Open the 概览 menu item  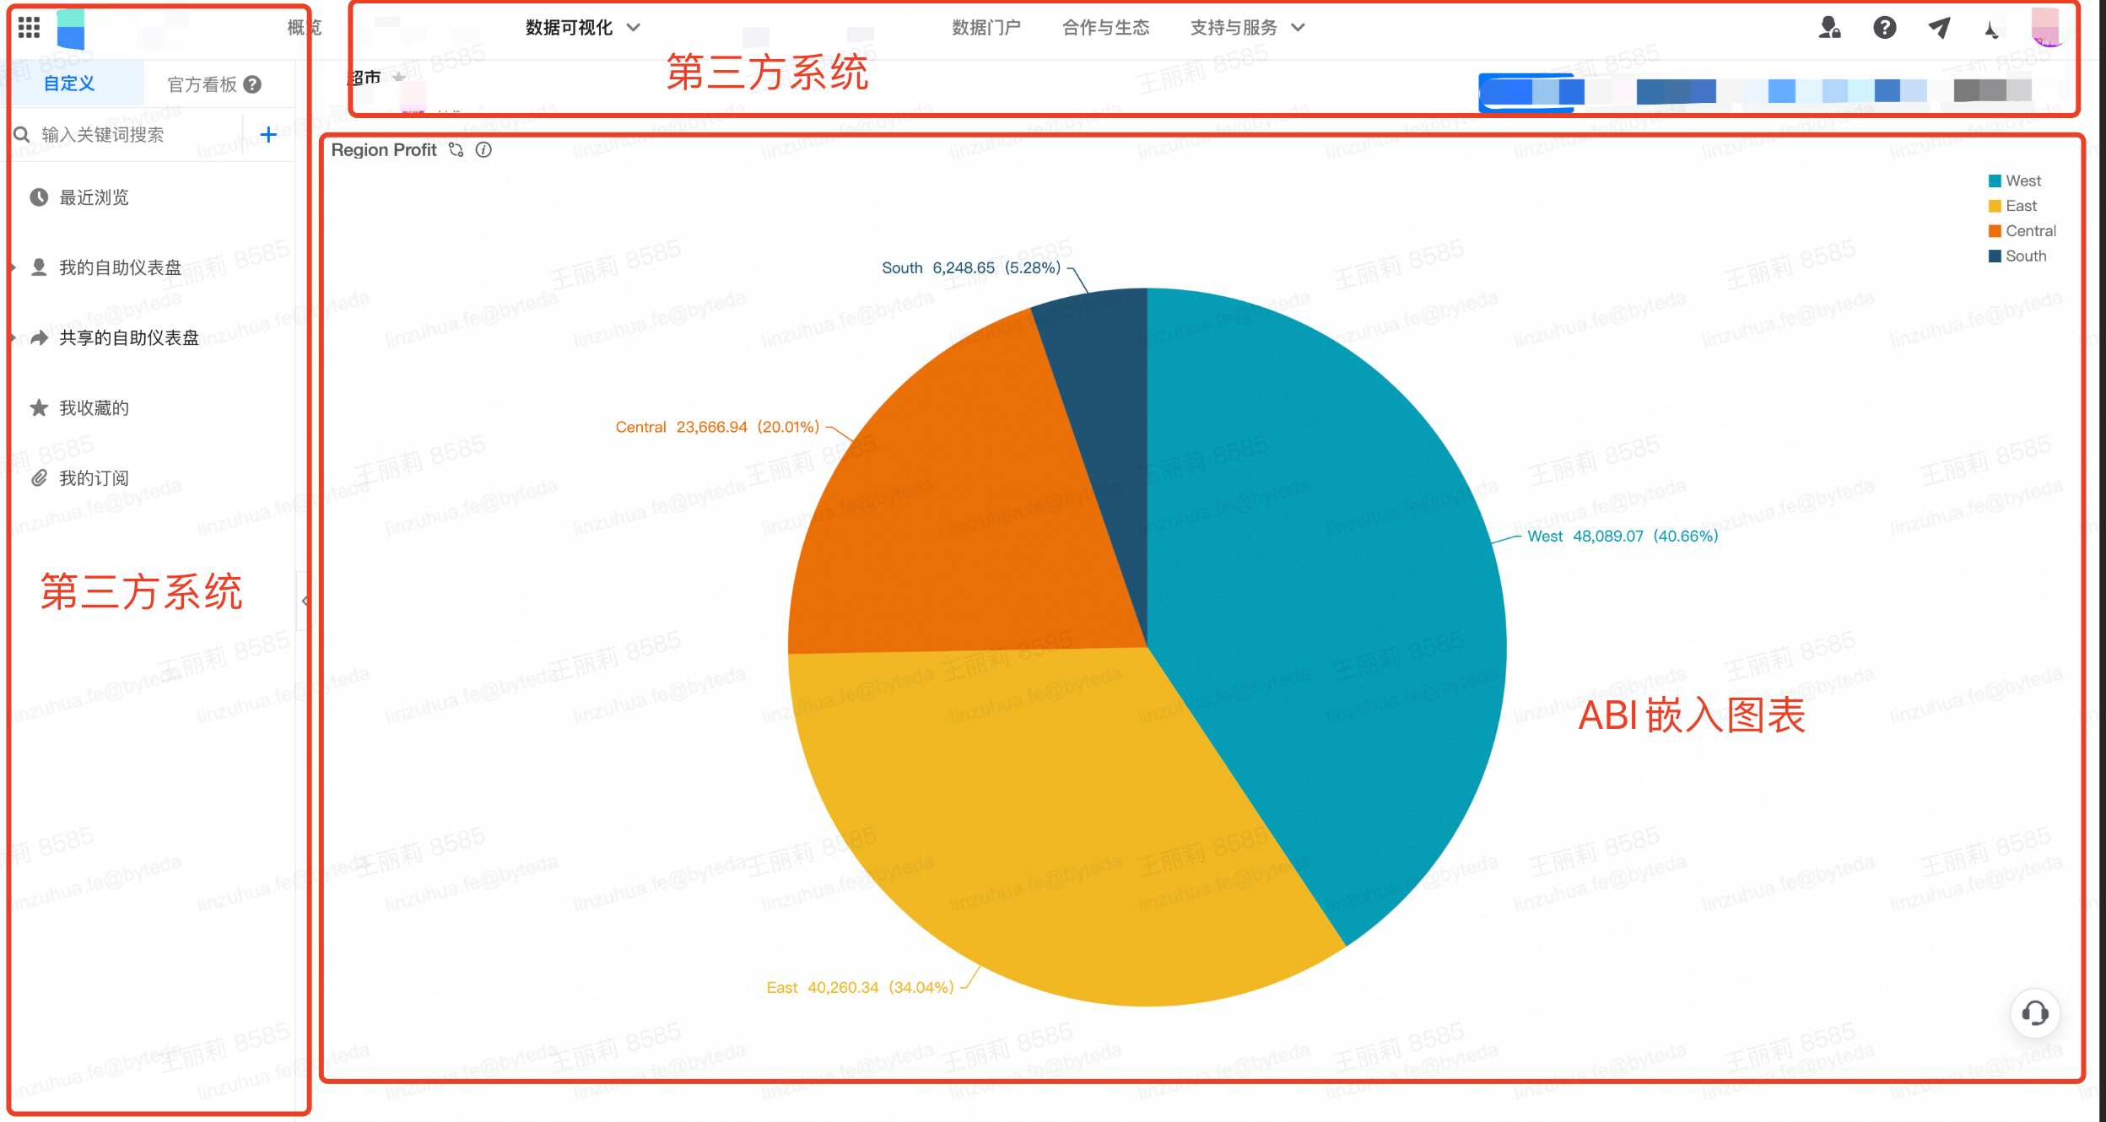(304, 28)
